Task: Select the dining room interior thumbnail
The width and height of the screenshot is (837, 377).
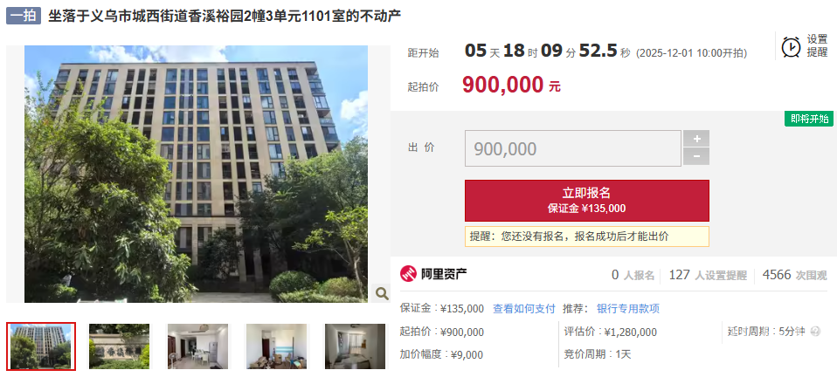Action: point(197,346)
